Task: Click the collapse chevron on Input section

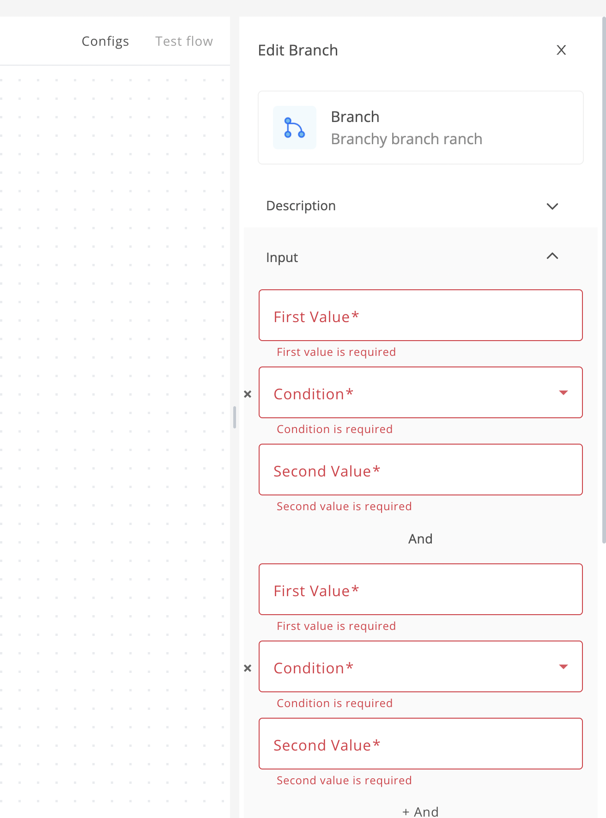Action: (x=552, y=256)
